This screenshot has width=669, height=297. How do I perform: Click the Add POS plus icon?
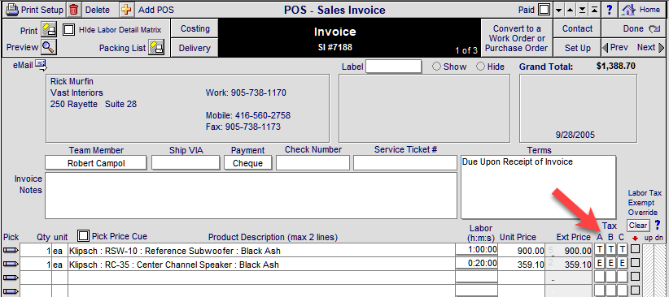point(126,10)
